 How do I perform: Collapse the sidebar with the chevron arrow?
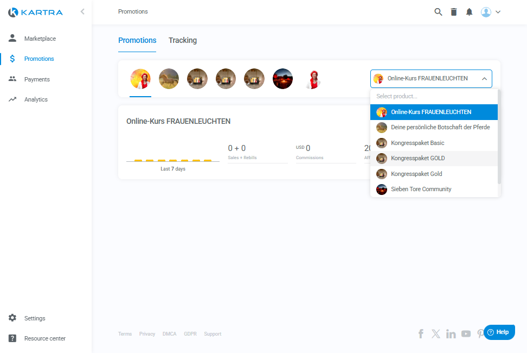pos(82,12)
